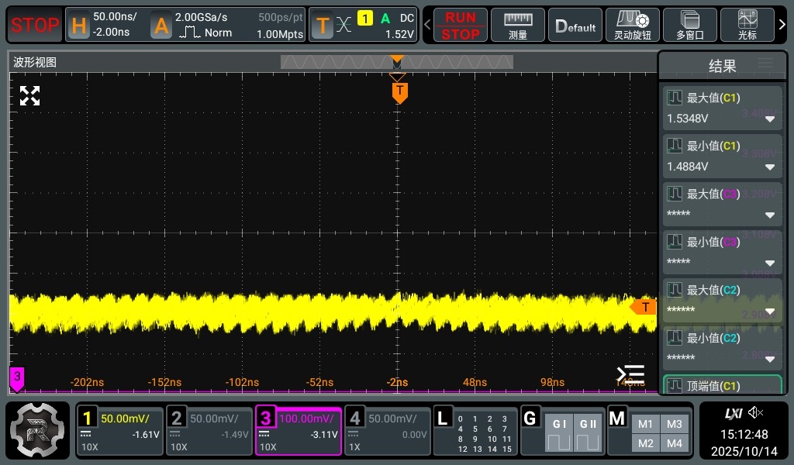Toggle channel 1 at 50.00mV

119,432
